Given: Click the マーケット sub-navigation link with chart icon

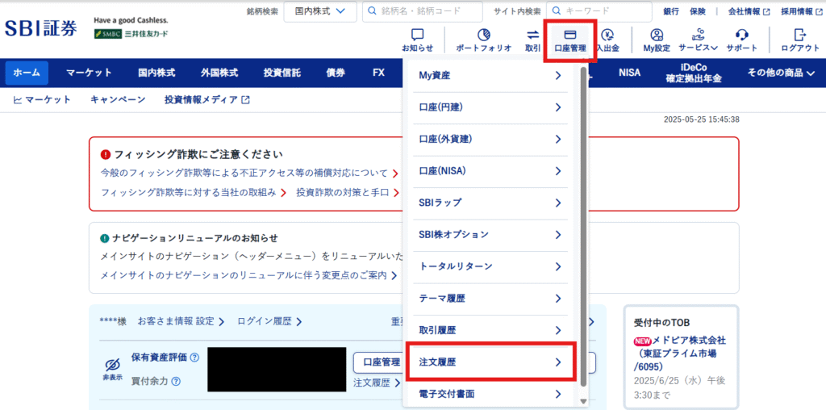Looking at the screenshot, I should (x=42, y=99).
